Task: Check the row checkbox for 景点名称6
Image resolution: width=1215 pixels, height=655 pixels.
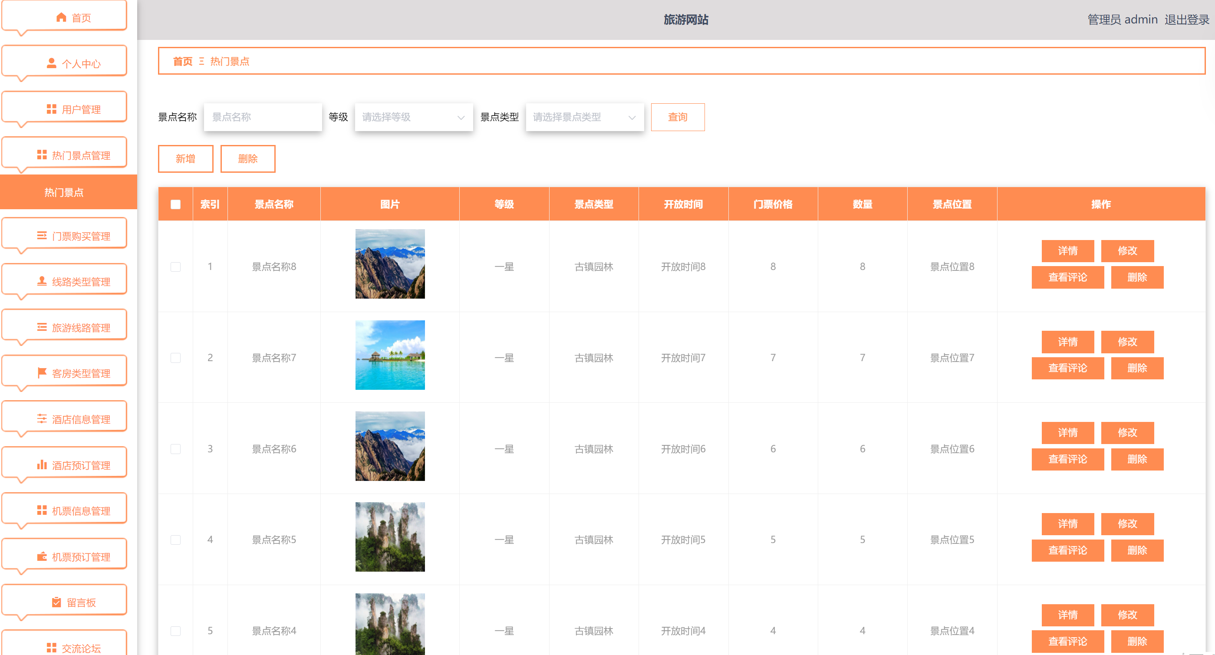Action: point(175,448)
